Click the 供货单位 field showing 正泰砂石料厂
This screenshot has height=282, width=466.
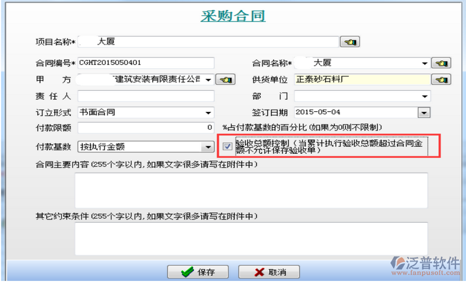(362, 80)
